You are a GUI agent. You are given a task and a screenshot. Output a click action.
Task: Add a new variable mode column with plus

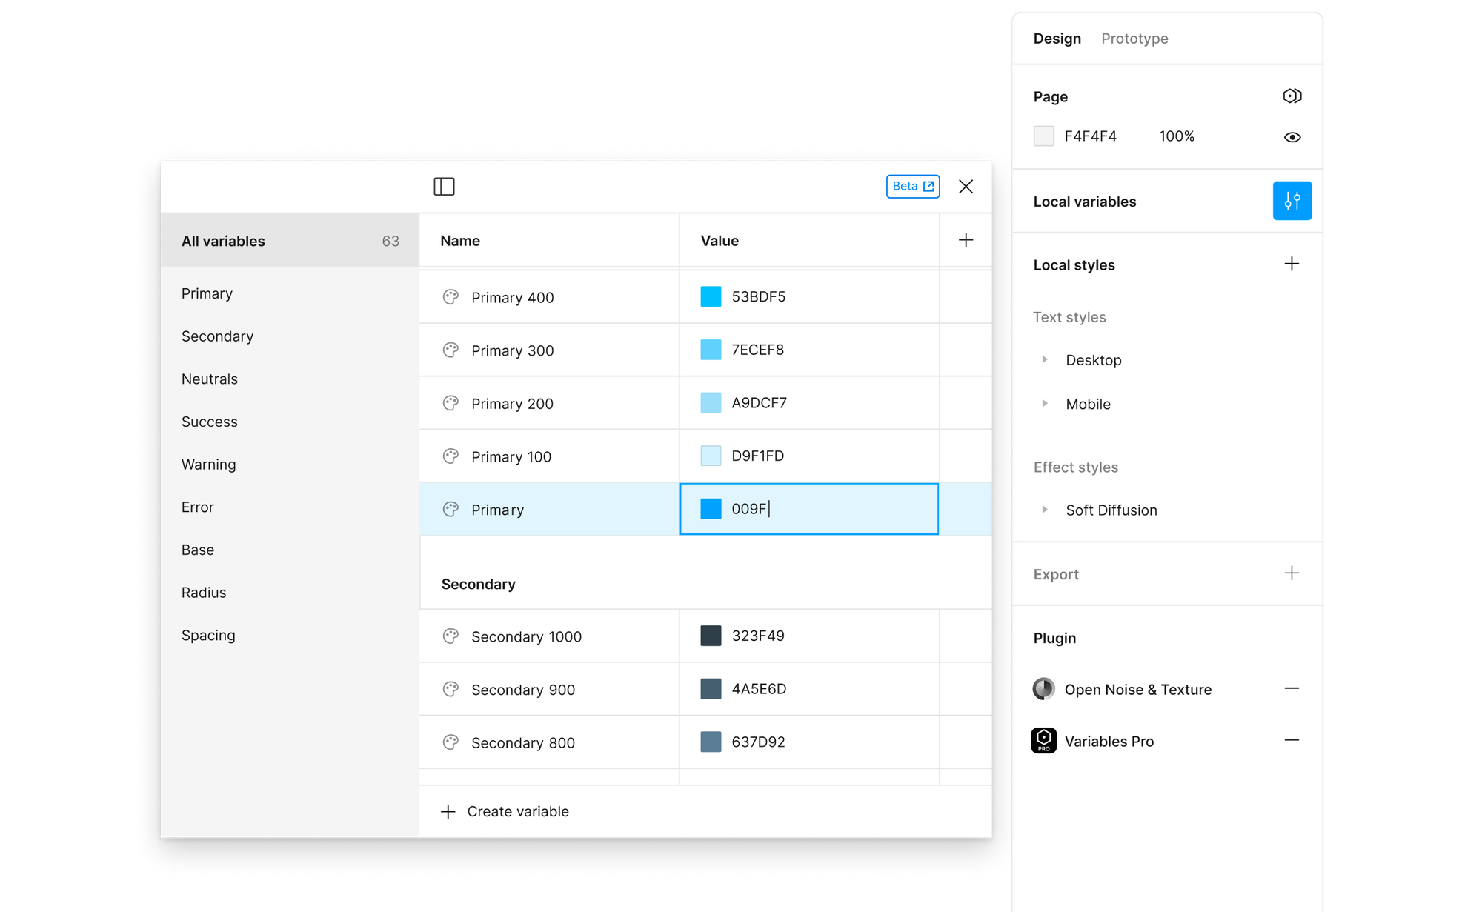tap(966, 240)
